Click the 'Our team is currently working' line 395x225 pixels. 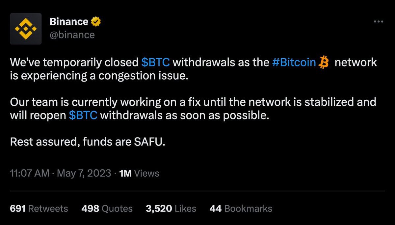(x=193, y=102)
